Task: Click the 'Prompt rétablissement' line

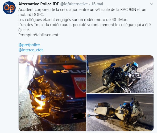Action: click(x=38, y=35)
